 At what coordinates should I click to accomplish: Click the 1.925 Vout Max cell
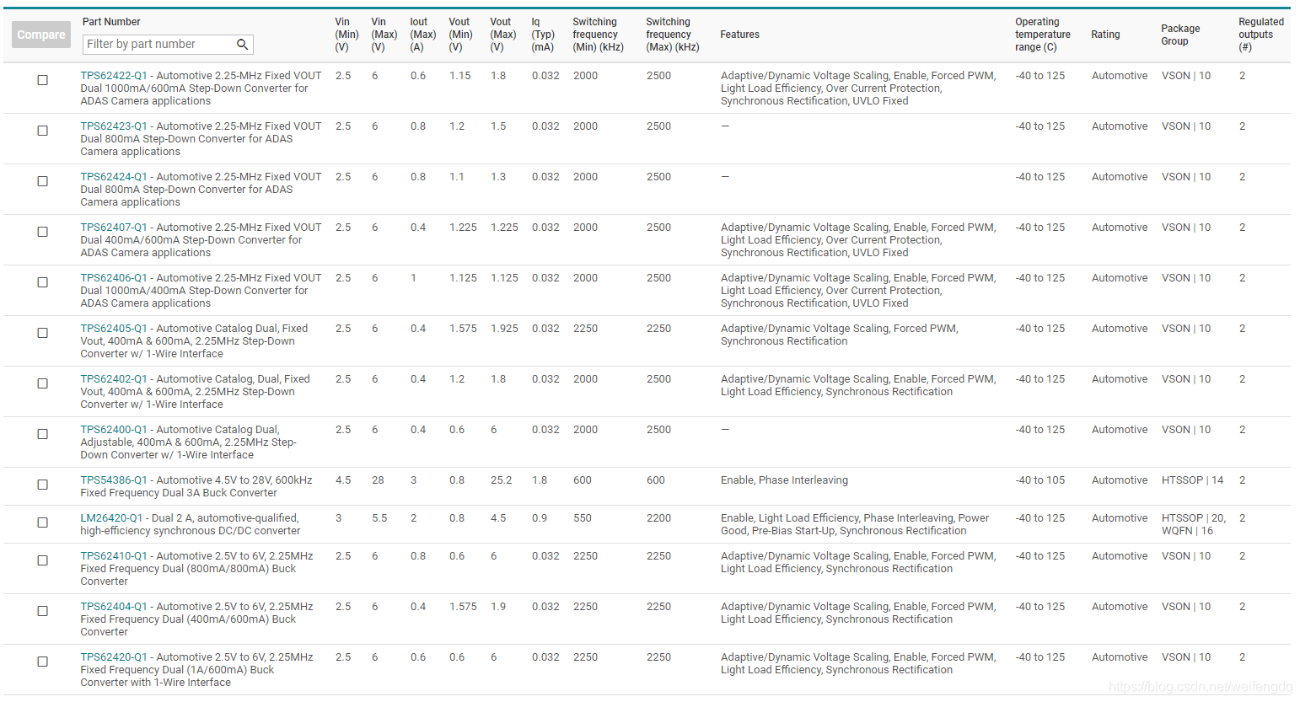click(x=504, y=329)
